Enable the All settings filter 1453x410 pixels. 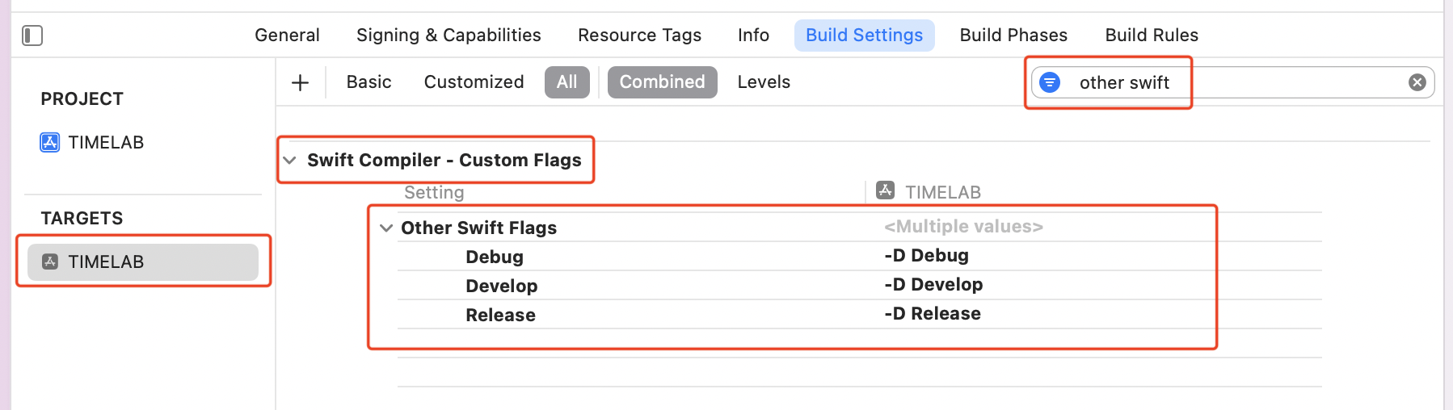pyautogui.click(x=566, y=82)
